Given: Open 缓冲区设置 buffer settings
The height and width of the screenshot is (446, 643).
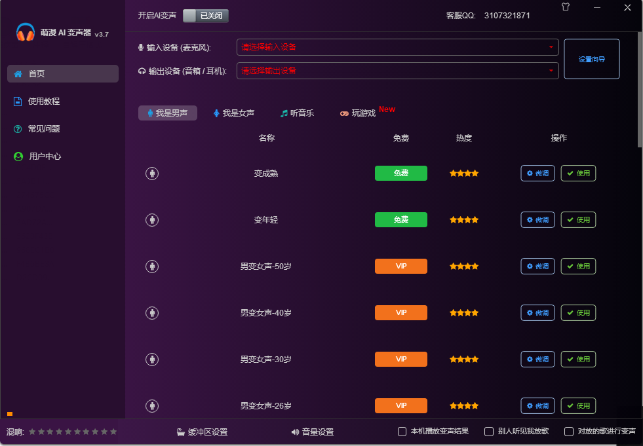Looking at the screenshot, I should tap(202, 432).
